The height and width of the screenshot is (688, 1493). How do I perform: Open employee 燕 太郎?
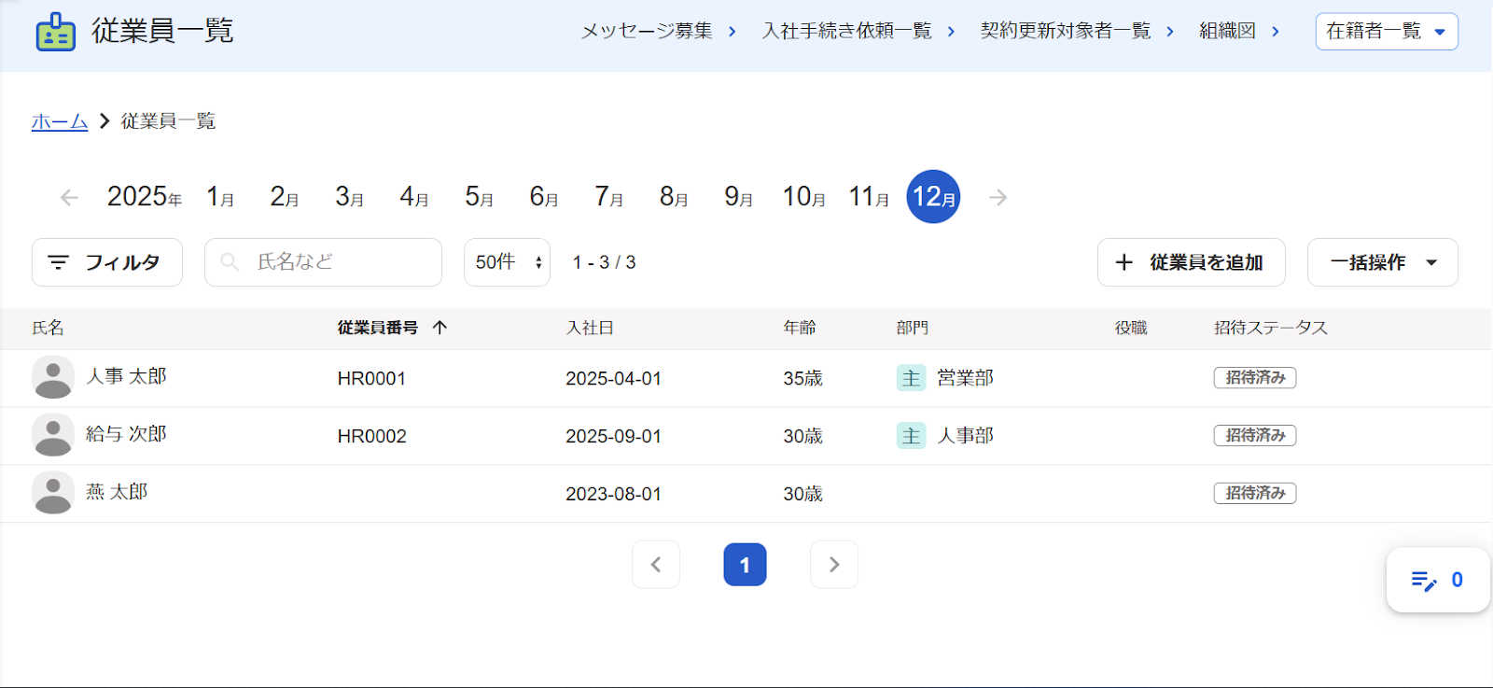coord(117,492)
